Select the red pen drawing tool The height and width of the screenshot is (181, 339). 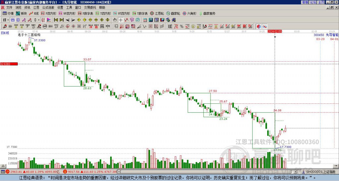tap(5, 26)
